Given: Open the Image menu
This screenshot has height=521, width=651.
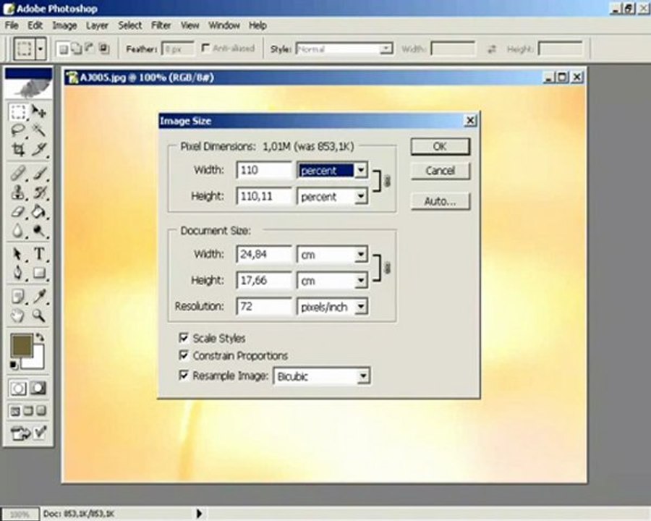Looking at the screenshot, I should pyautogui.click(x=64, y=25).
